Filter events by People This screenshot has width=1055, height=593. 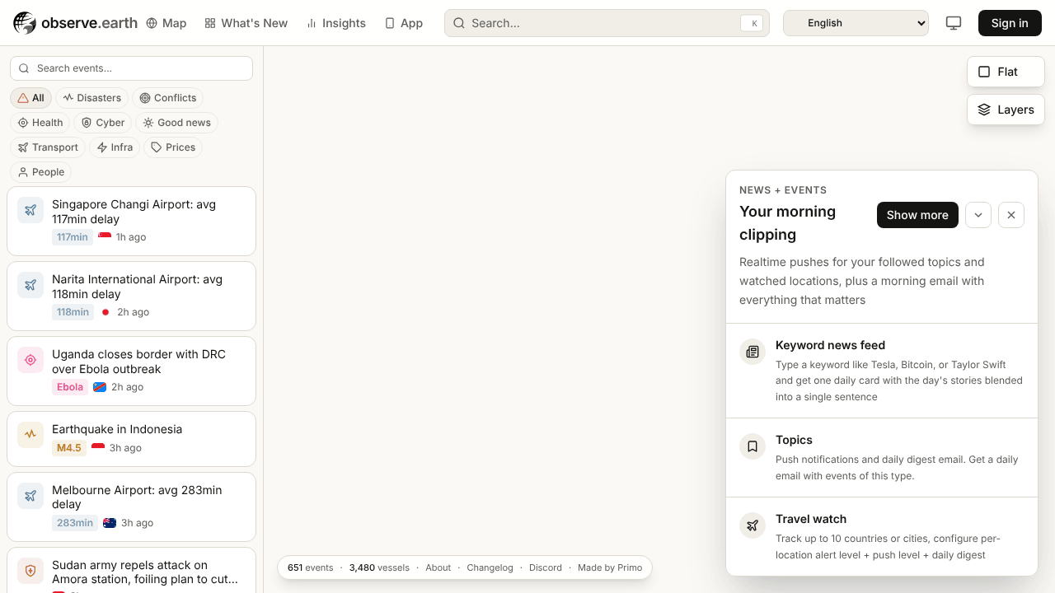click(x=40, y=172)
